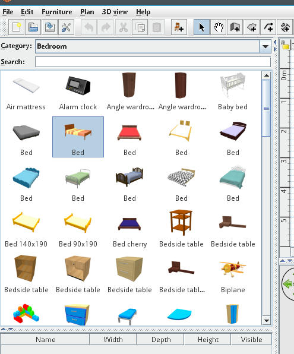Open the 3D view menu

(115, 12)
